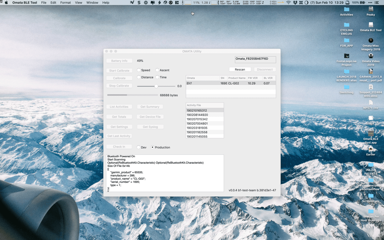Open the GARMIN_2017 annual report PDF icon
The width and height of the screenshot is (384, 240).
(371, 72)
